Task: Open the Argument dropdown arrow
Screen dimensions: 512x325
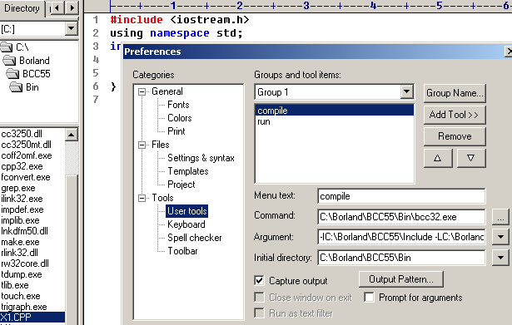Action: [x=500, y=237]
